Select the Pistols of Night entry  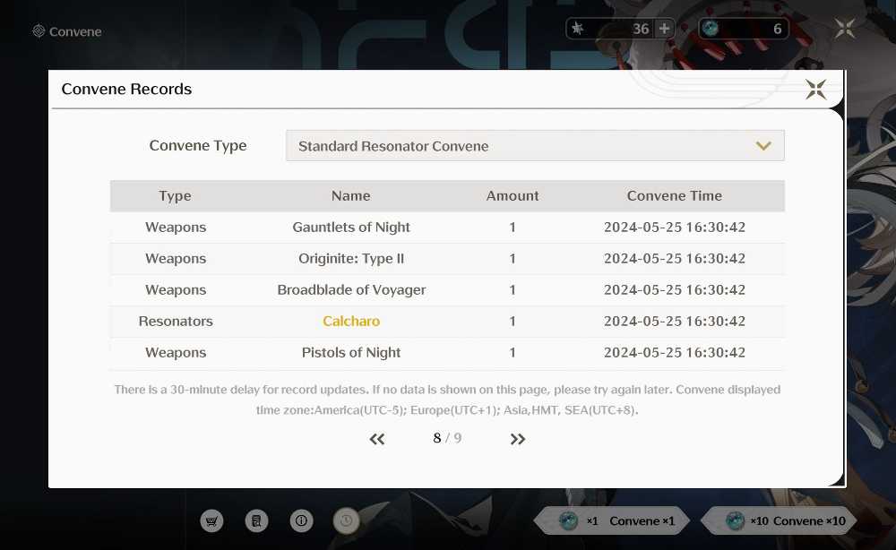pyautogui.click(x=351, y=352)
